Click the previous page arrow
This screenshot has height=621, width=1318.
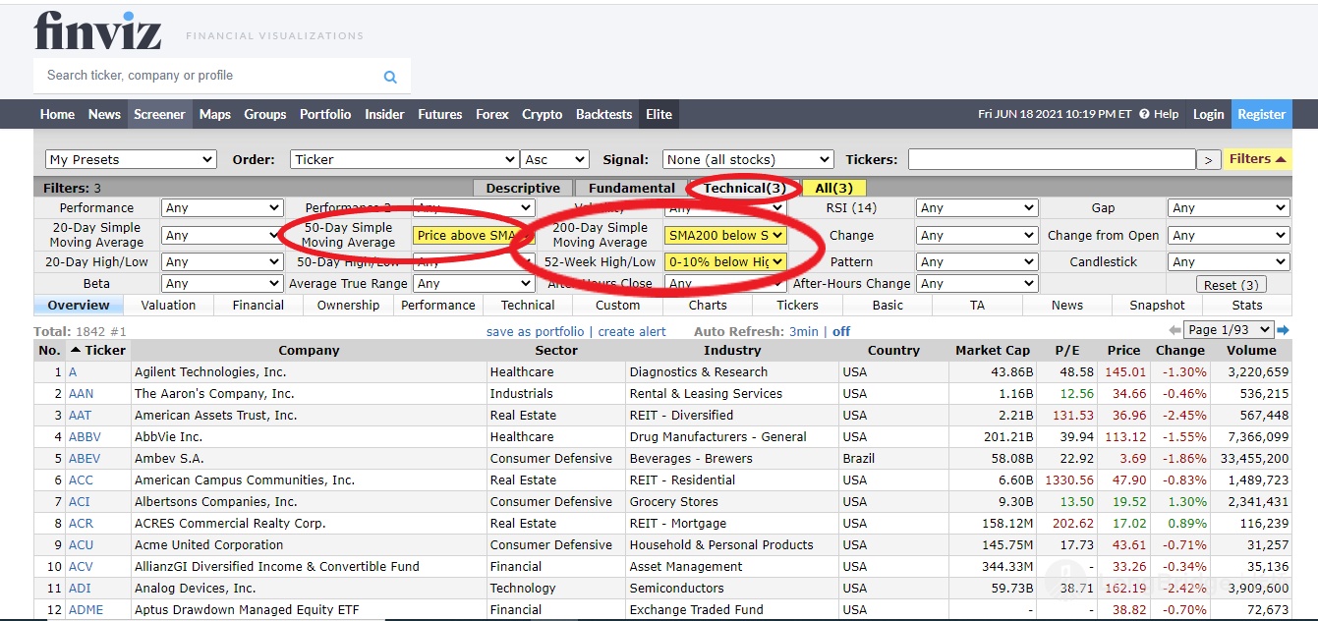[1175, 330]
